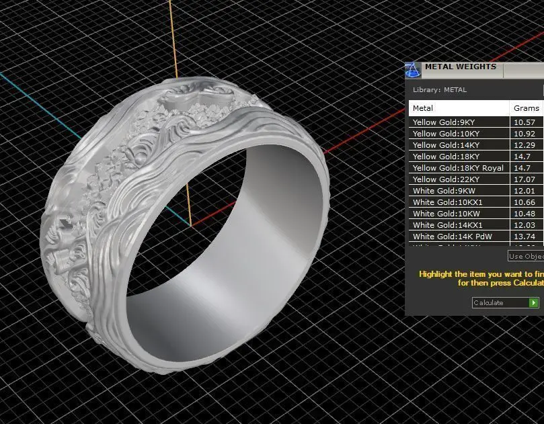Viewport: 544px width, 424px height.
Task: Select the White Gold:14K PdW row
Action: pos(476,237)
